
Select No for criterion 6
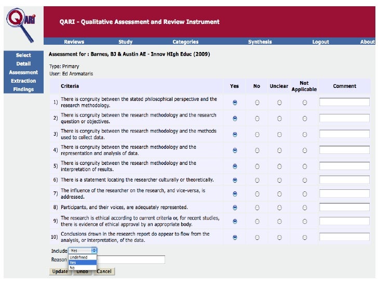click(257, 180)
